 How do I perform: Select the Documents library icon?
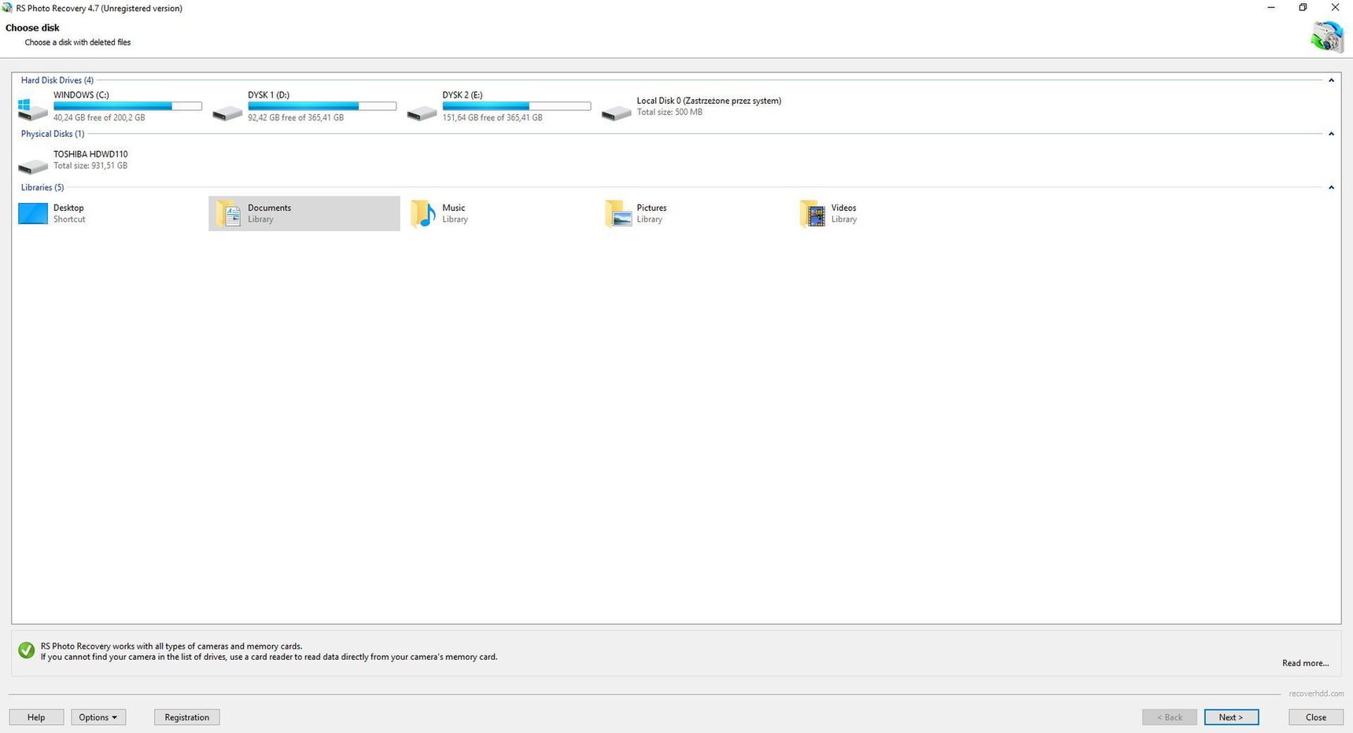[x=228, y=213]
